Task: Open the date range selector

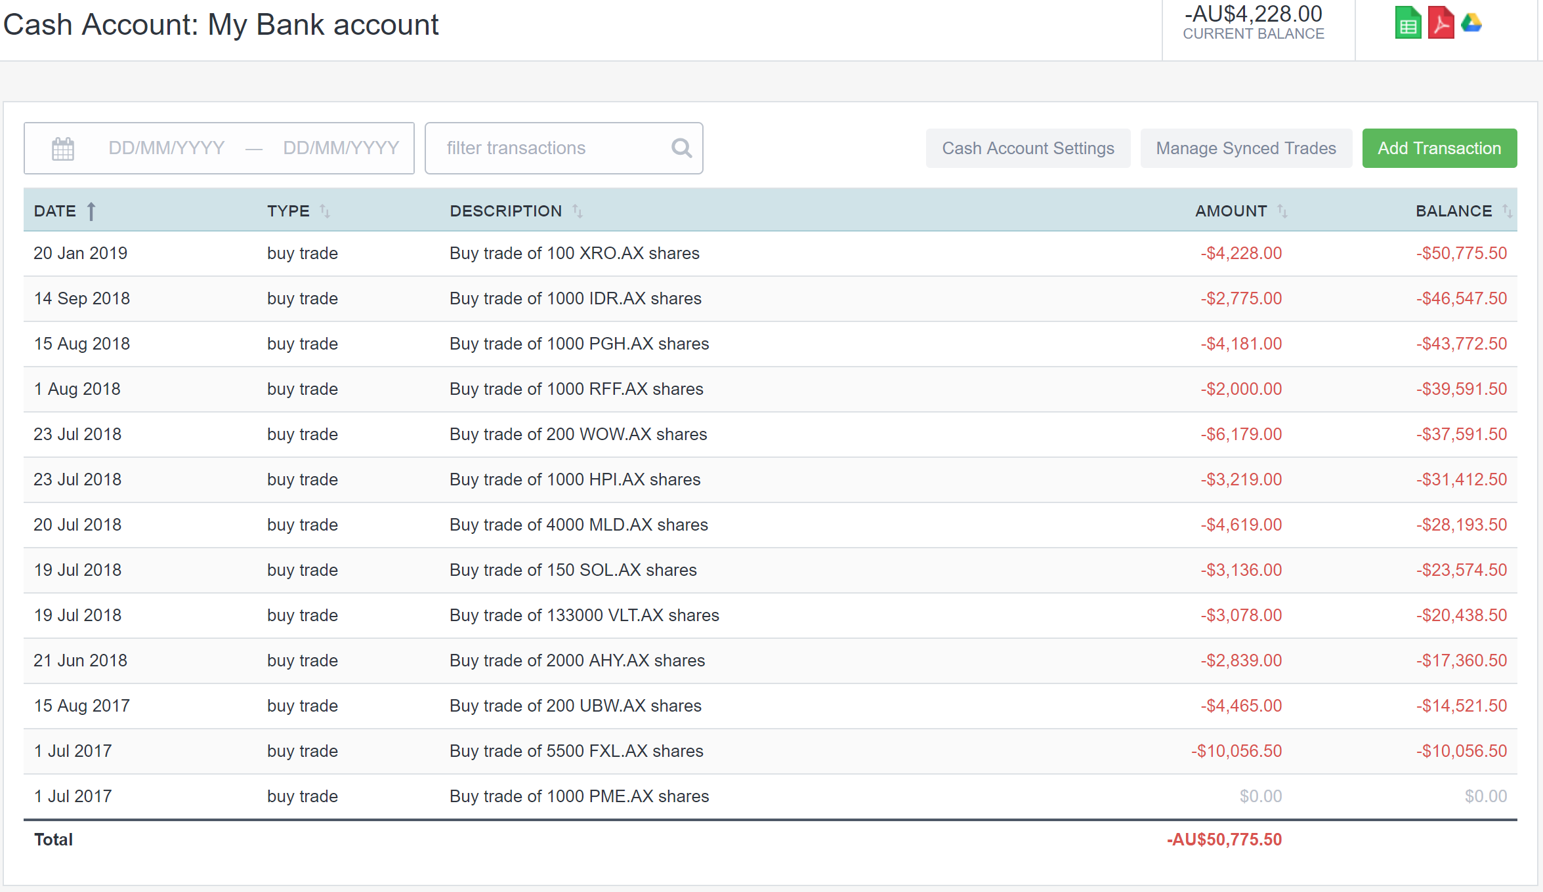Action: [219, 148]
